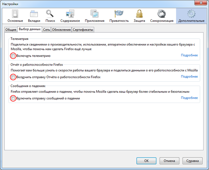Confirm settings with the OK button
Image resolution: width=209 pixels, height=170 pixels.
tap(146, 161)
